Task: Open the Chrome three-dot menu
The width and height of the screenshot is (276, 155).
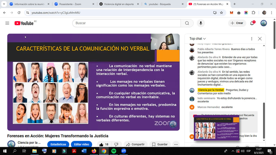Action: coord(271,13)
